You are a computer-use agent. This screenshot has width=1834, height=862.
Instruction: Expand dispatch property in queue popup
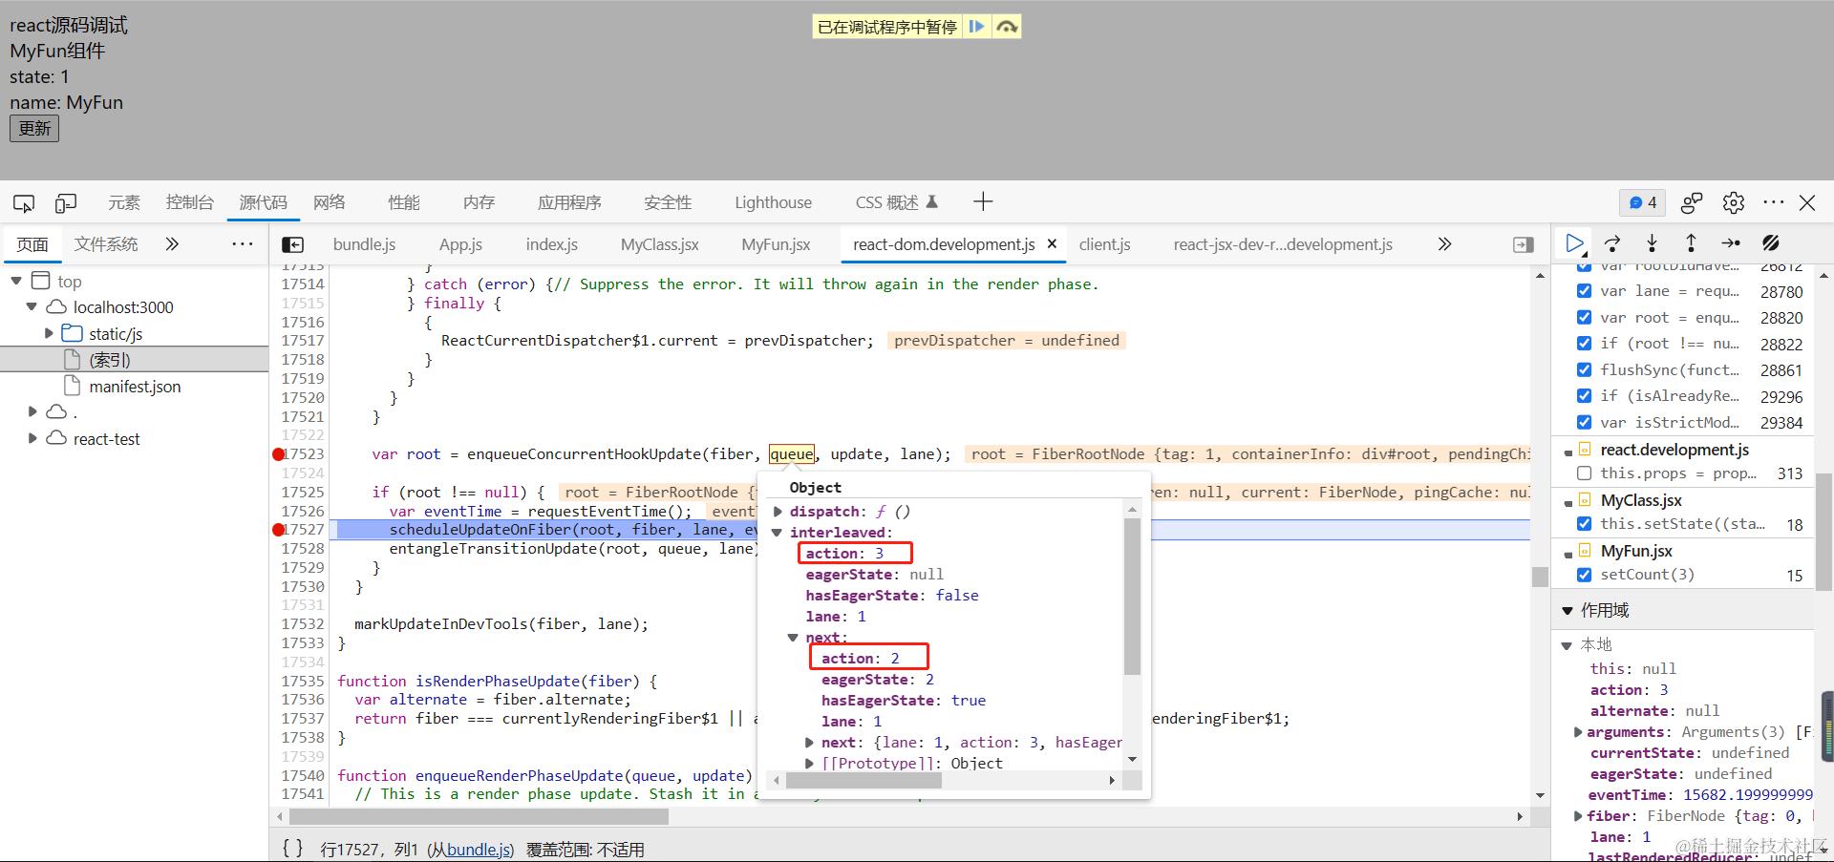[x=778, y=512]
